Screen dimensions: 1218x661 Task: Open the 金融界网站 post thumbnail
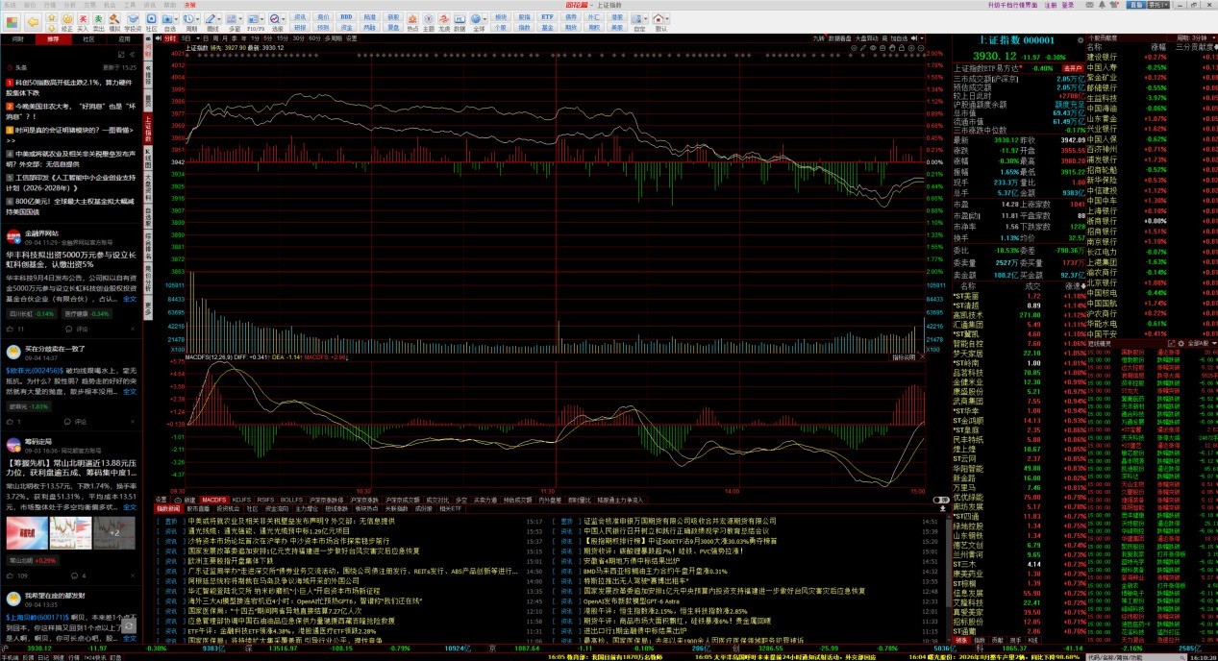tap(13, 236)
